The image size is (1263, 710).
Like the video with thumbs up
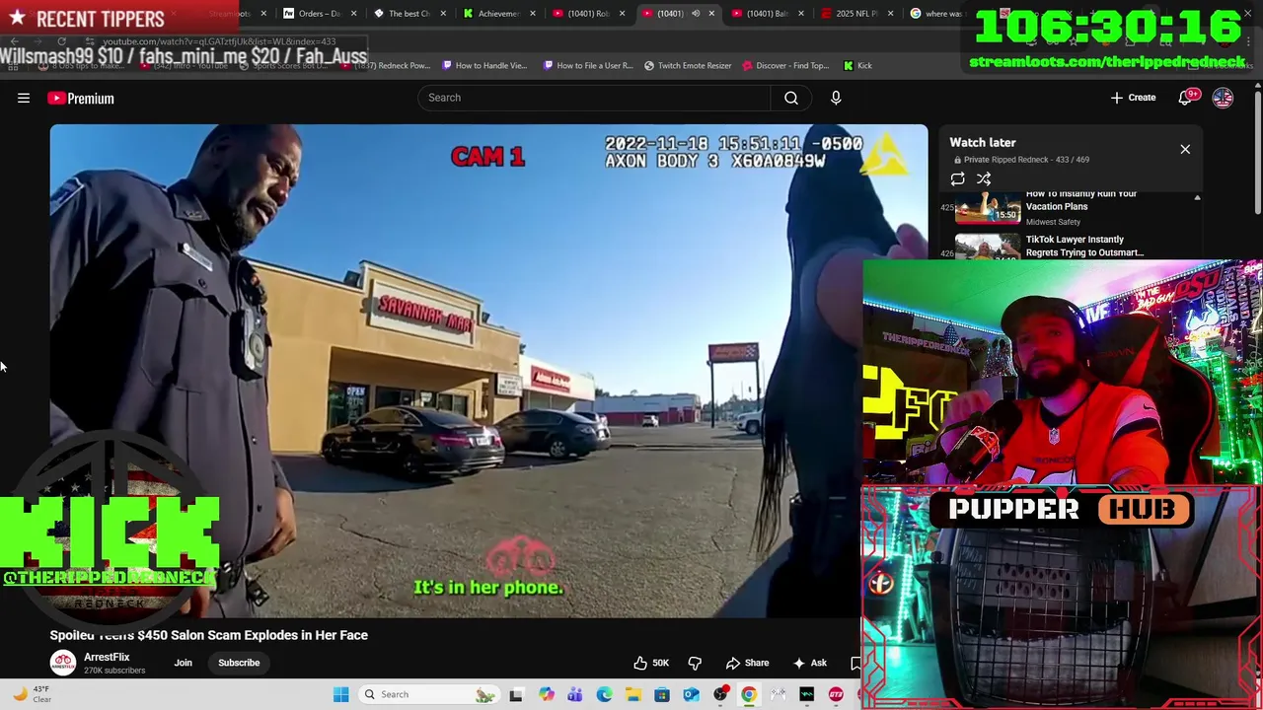click(x=640, y=663)
